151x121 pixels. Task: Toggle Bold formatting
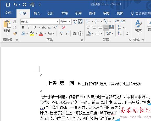tap(23, 27)
